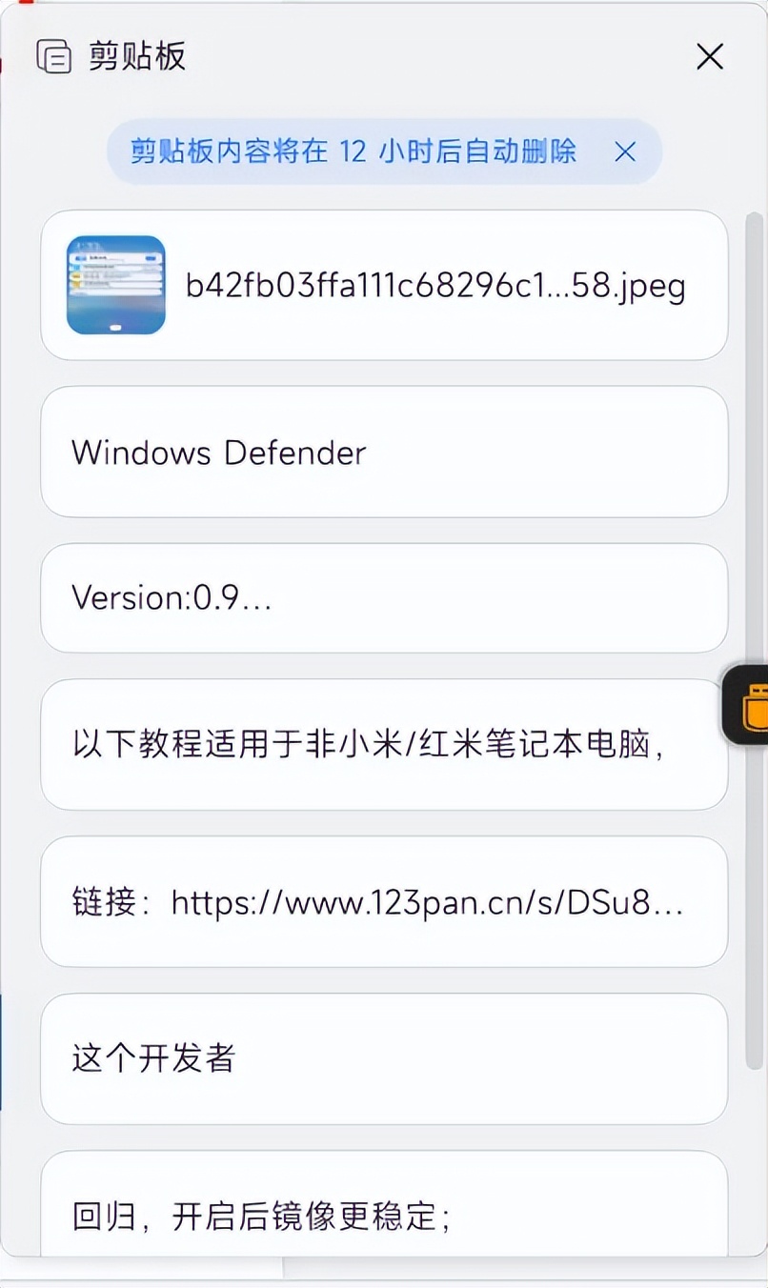Select the b42fb03ffa111c68296c1...58.jpeg filename entry
This screenshot has width=768, height=1288.
[435, 286]
